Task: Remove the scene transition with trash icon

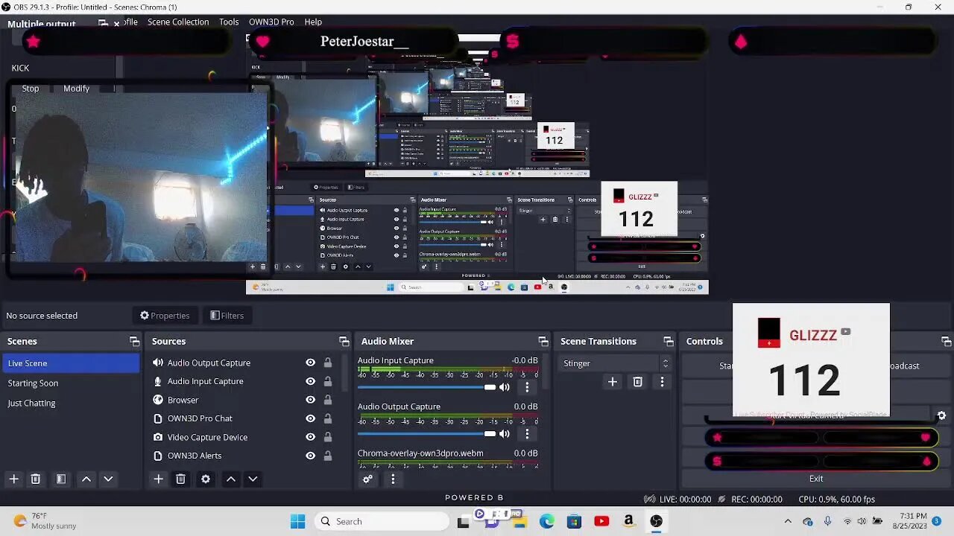Action: (x=637, y=382)
